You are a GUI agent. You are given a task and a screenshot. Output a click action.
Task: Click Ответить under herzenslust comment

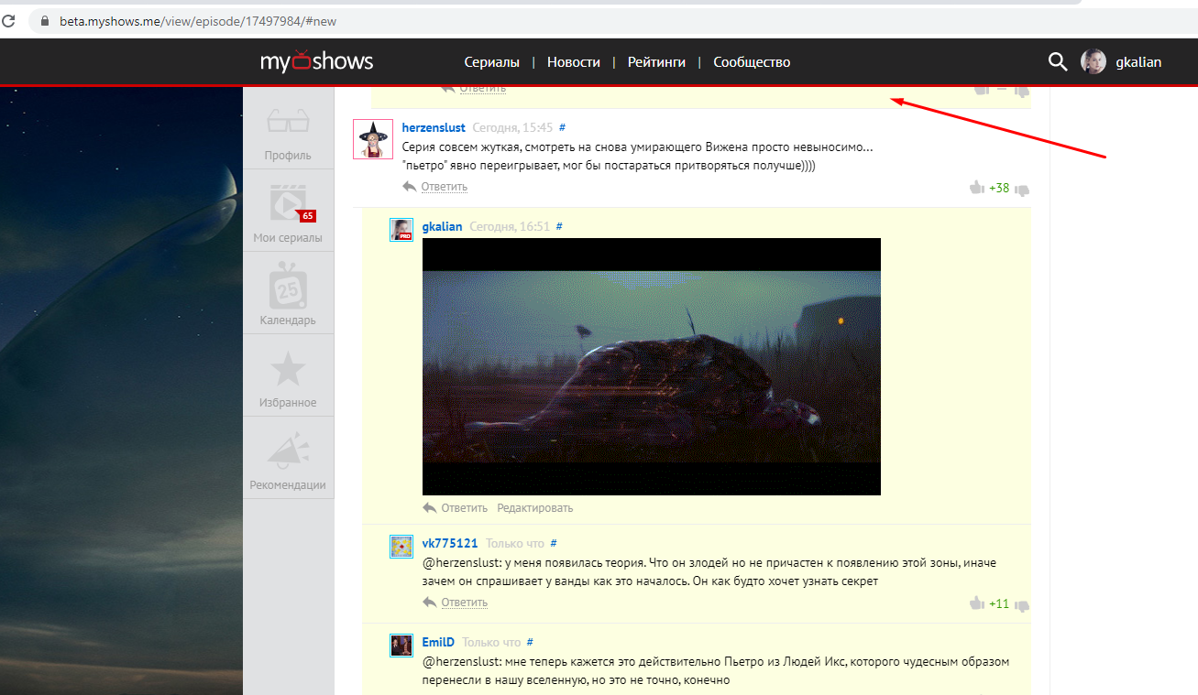tap(445, 187)
